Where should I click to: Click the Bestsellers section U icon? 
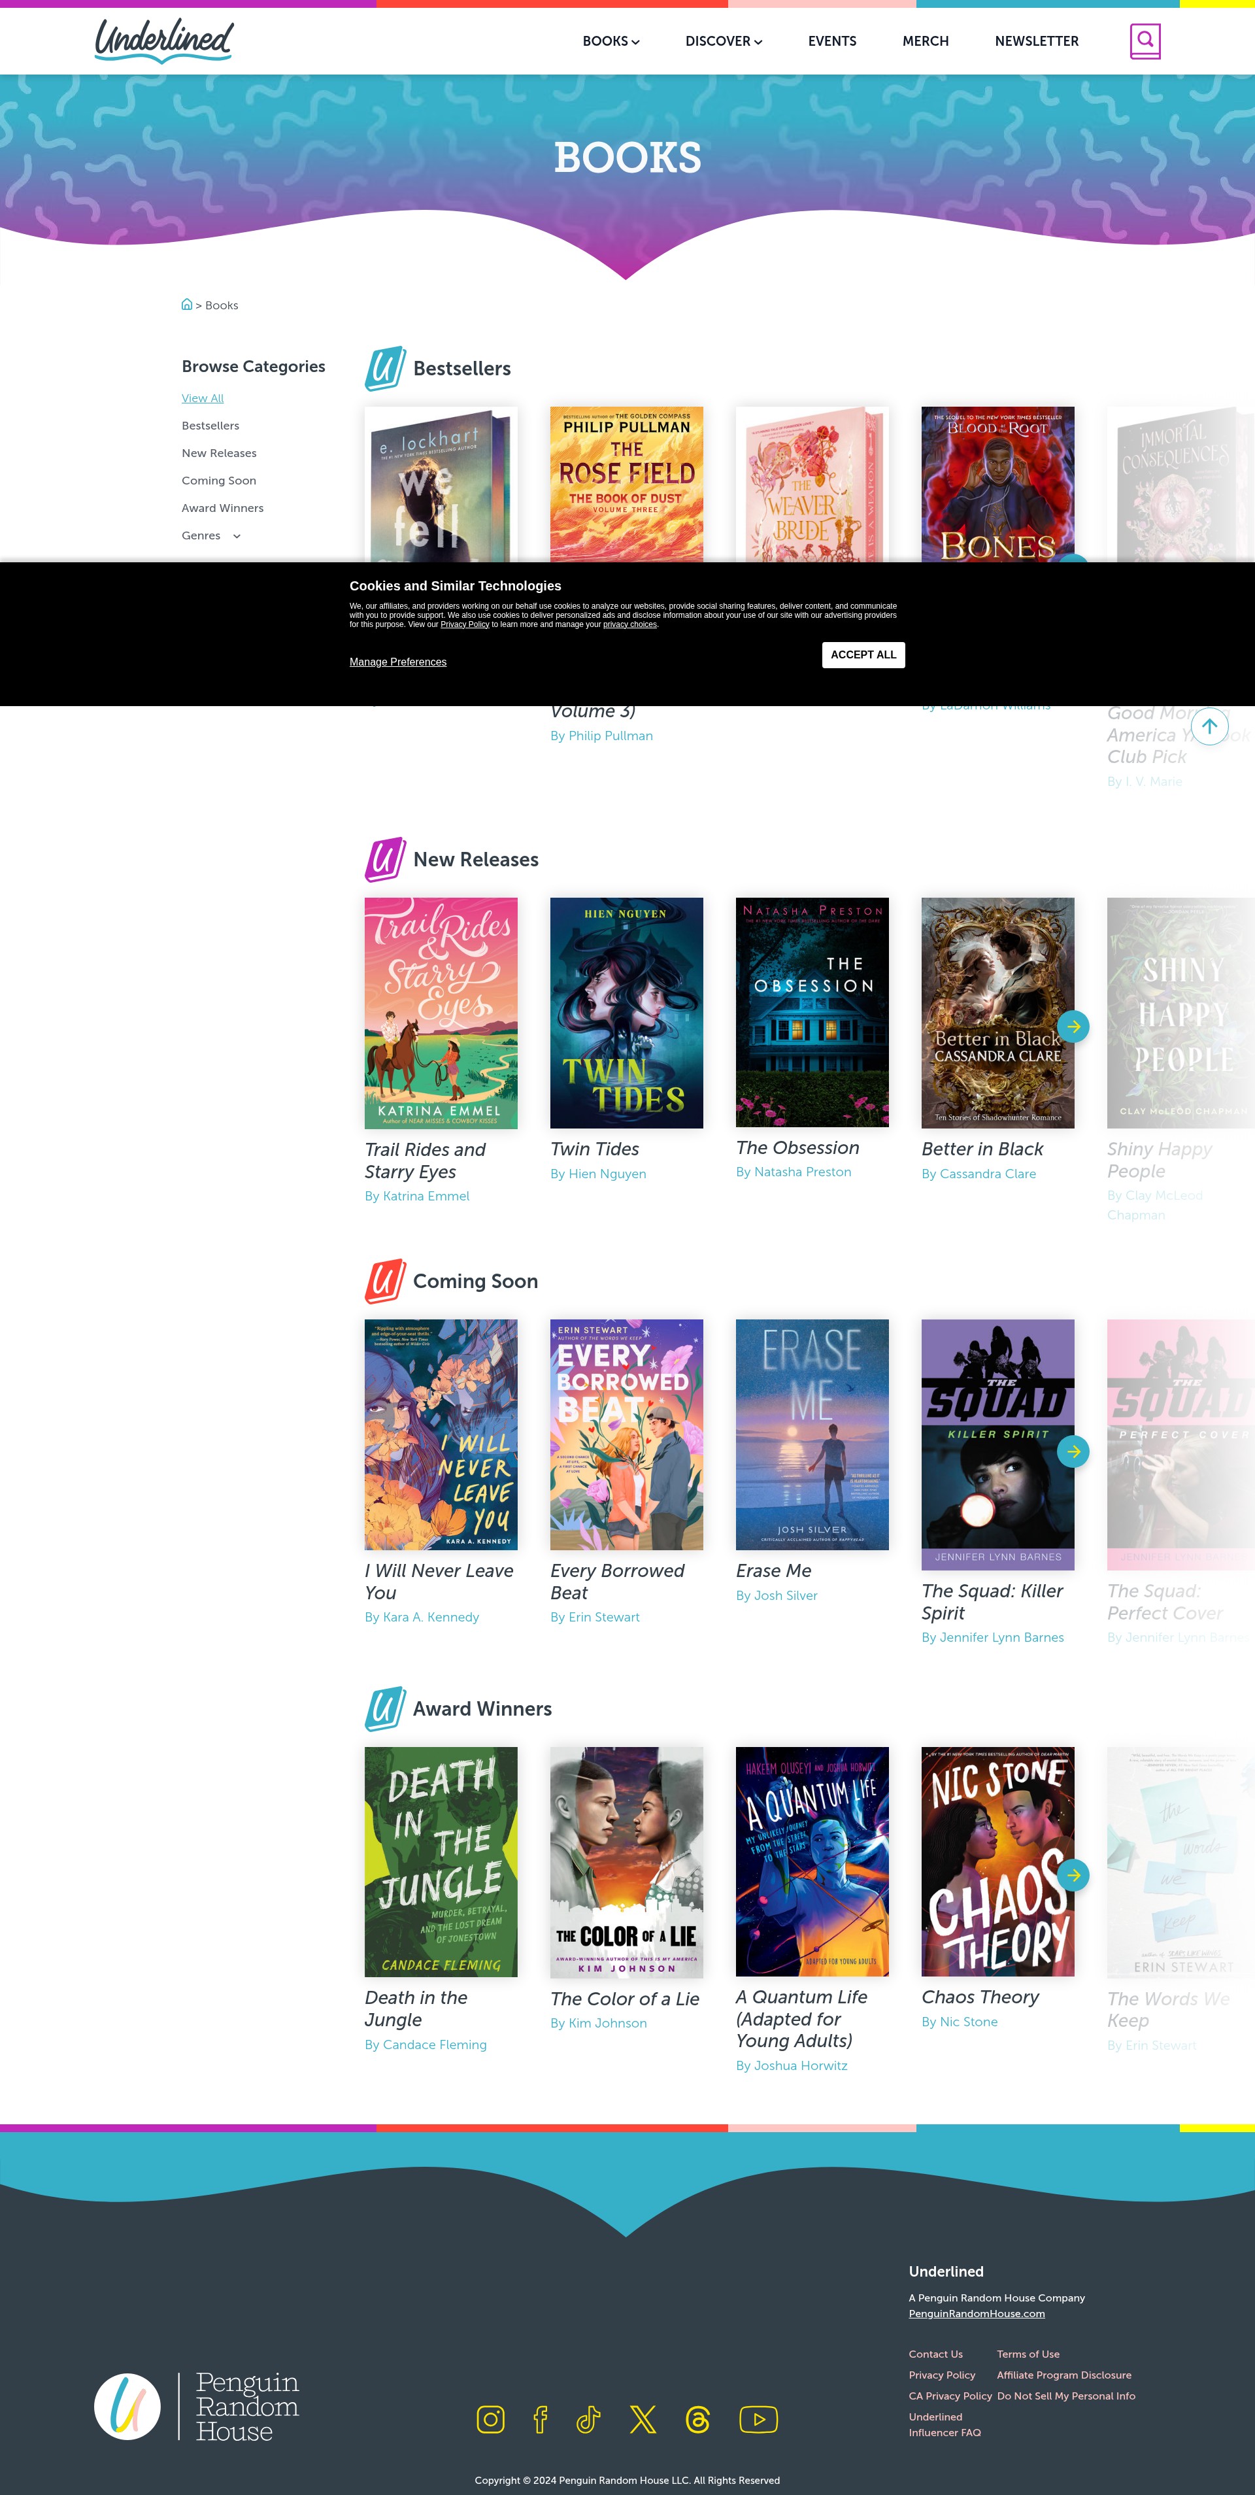coord(386,368)
